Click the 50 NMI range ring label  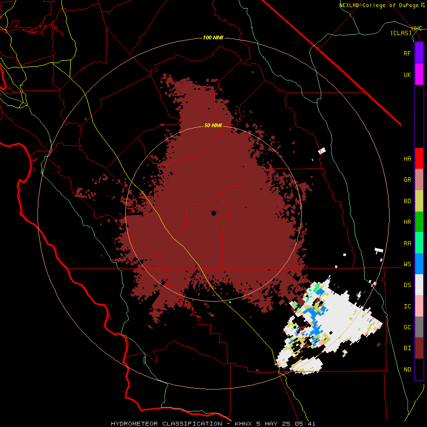[x=213, y=125]
